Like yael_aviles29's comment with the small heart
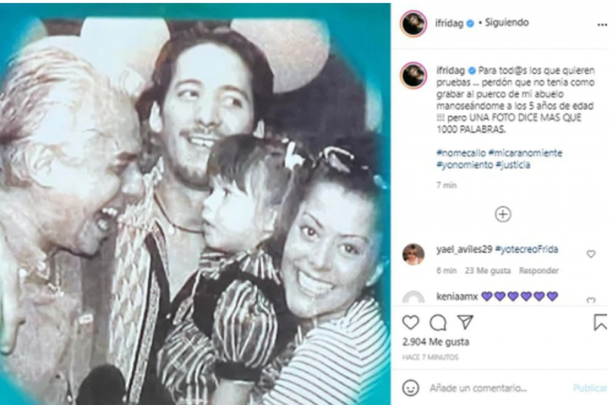The height and width of the screenshot is (405, 614). pos(591,254)
